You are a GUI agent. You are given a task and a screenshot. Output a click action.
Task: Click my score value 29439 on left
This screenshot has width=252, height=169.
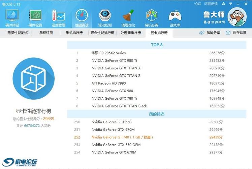coord(49,119)
